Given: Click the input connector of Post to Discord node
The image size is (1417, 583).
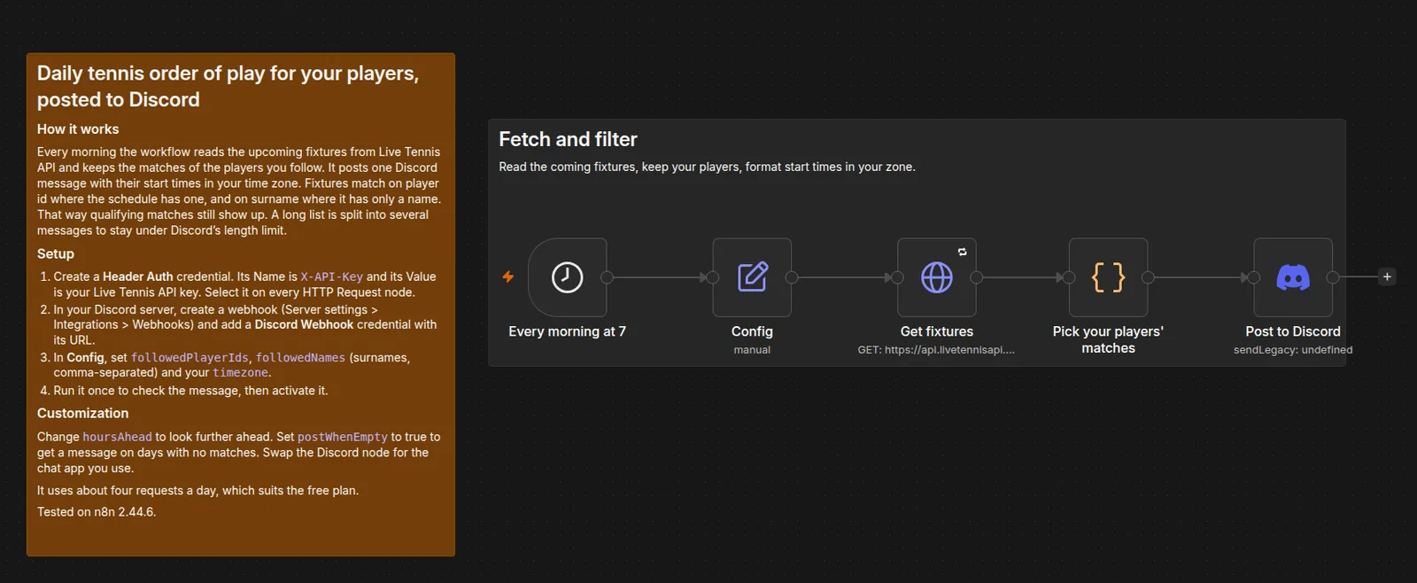Looking at the screenshot, I should point(1253,277).
